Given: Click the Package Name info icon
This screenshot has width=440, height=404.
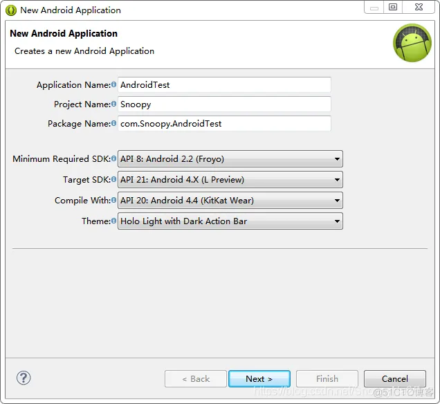Looking at the screenshot, I should [x=113, y=123].
